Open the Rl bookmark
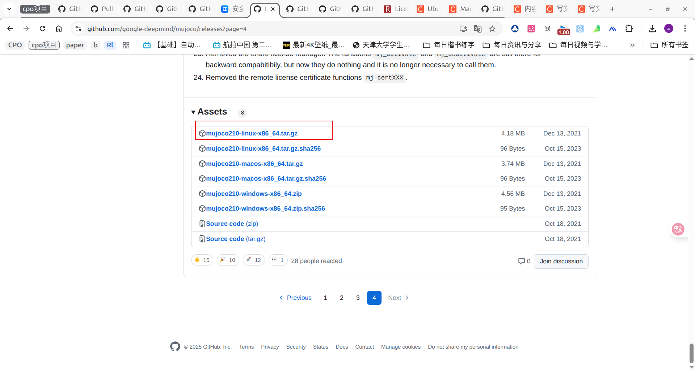Image resolution: width=695 pixels, height=371 pixels. 110,45
